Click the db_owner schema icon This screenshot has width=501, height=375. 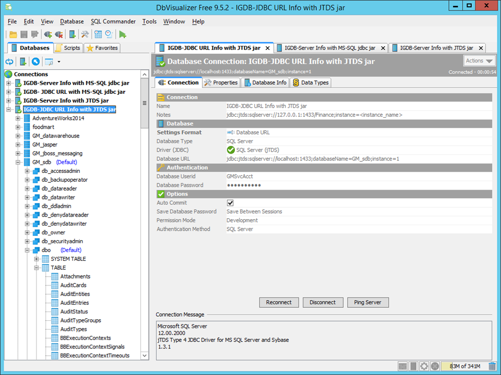(x=36, y=232)
